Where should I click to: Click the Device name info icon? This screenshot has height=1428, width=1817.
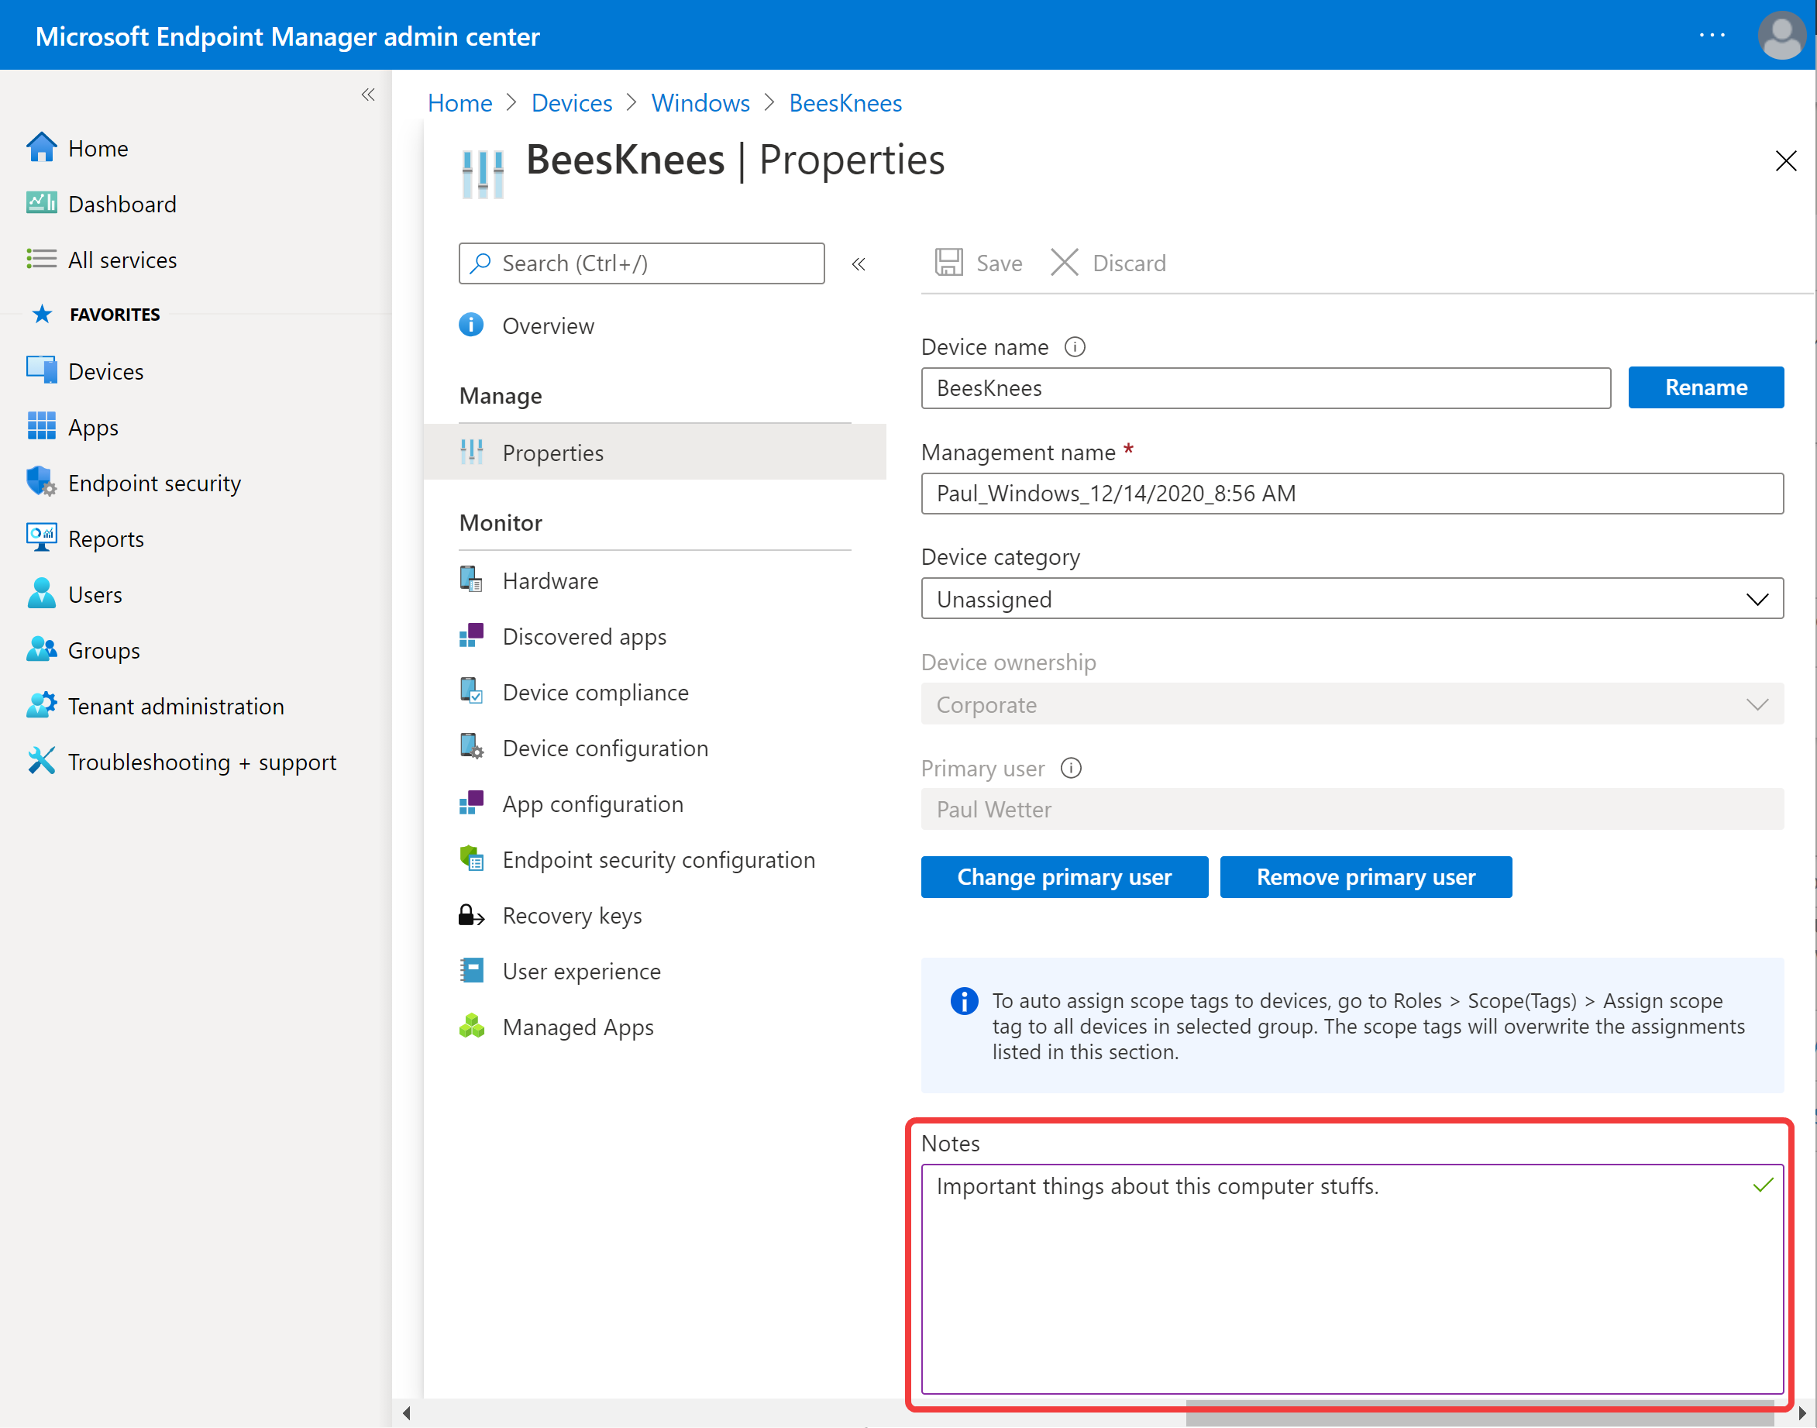[1075, 347]
